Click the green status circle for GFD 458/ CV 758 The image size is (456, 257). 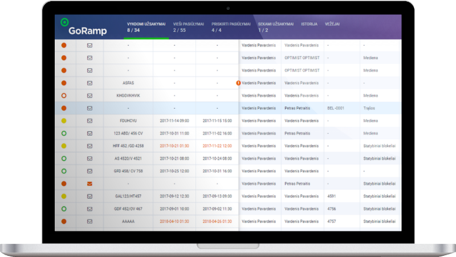pyautogui.click(x=64, y=171)
